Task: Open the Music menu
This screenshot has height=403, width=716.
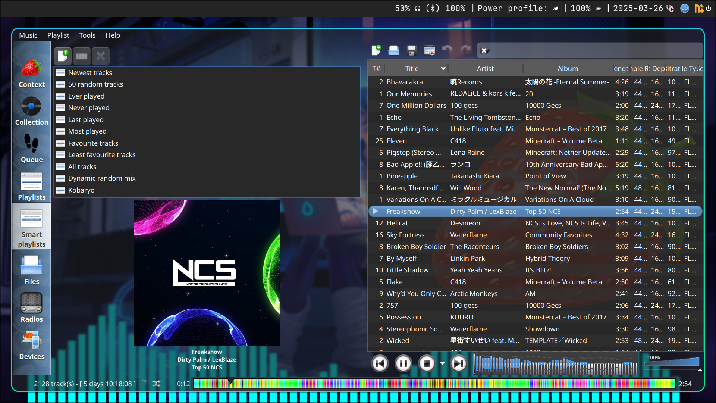Action: click(x=28, y=35)
